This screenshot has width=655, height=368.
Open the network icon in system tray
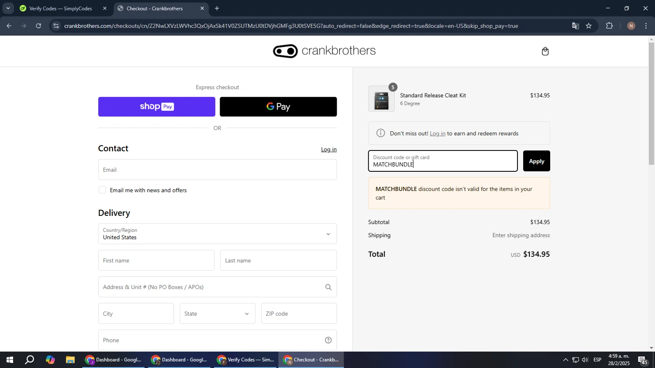(x=576, y=360)
